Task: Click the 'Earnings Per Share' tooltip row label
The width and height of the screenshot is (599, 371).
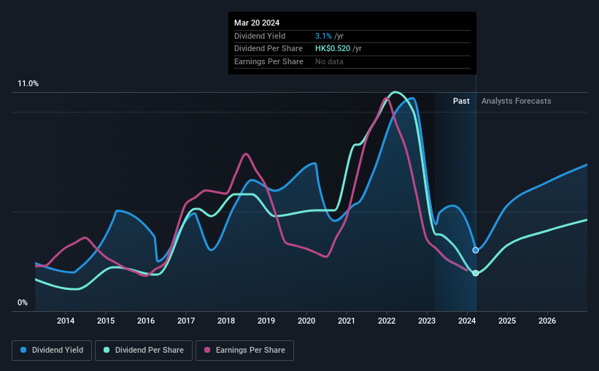Action: [x=268, y=61]
